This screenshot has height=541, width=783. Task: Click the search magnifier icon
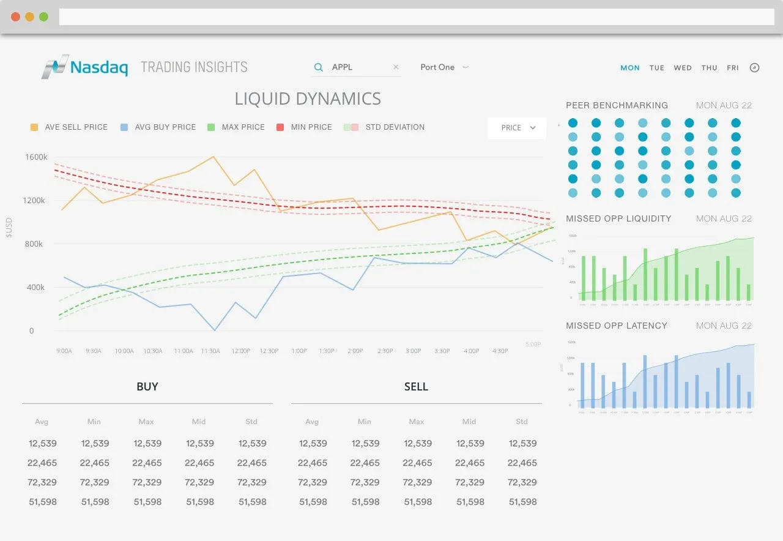pos(318,67)
